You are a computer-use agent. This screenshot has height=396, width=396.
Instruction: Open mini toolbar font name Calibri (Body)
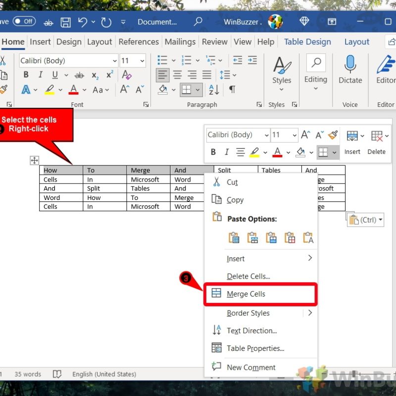click(x=238, y=135)
